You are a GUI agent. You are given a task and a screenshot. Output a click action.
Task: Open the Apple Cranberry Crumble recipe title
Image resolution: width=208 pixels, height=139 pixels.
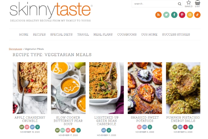click(x=30, y=119)
